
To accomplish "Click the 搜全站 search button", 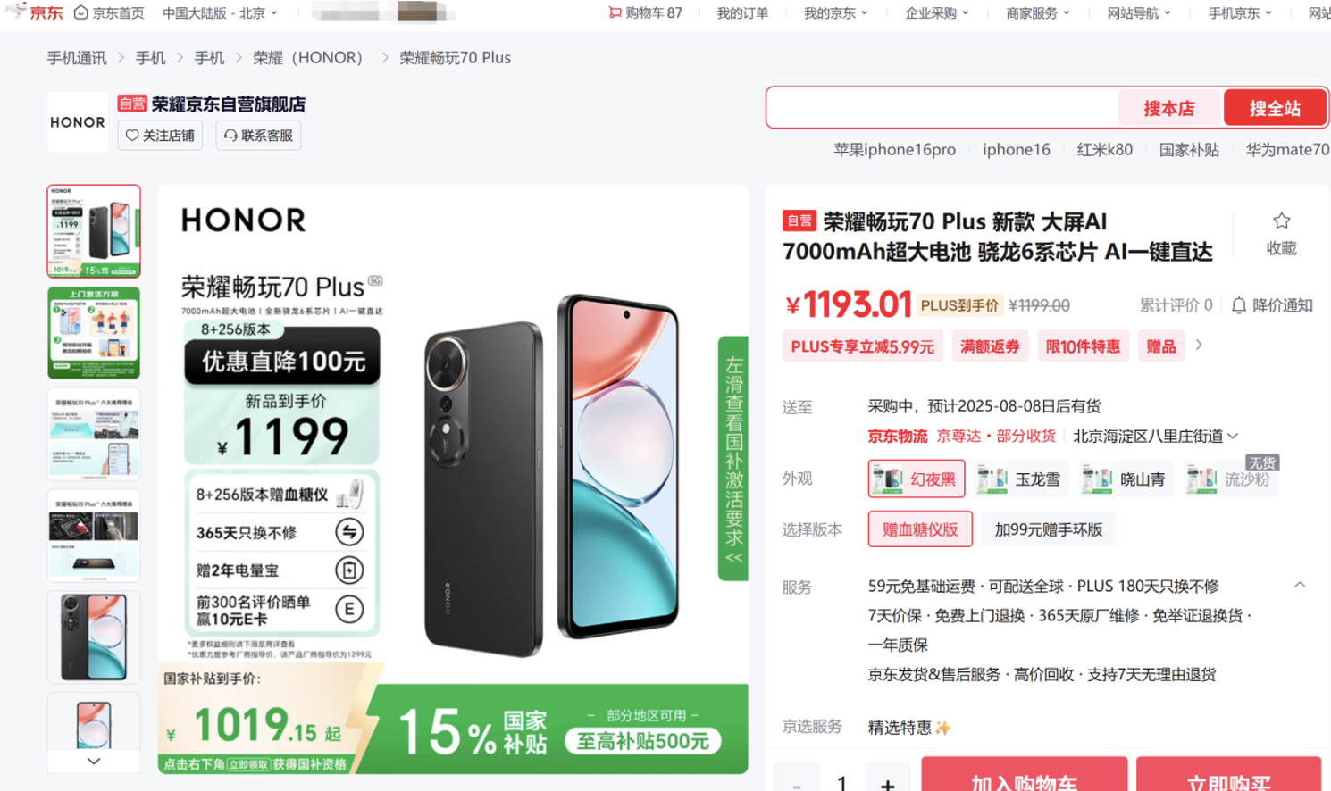I will click(x=1275, y=108).
